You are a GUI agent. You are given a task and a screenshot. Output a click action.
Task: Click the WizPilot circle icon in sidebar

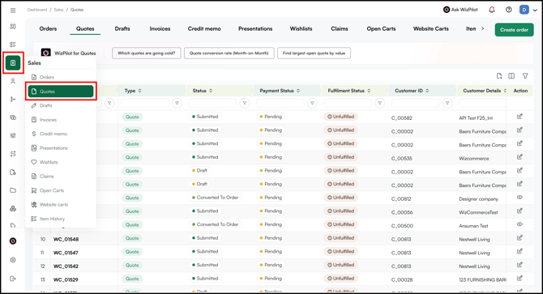(x=13, y=241)
